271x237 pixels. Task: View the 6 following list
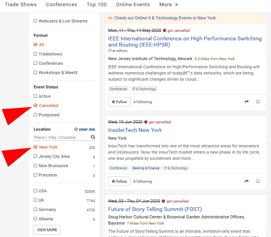[142, 181]
